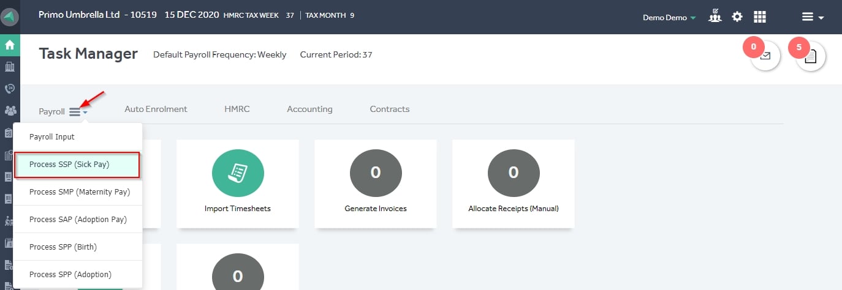
Task: Switch to the HMRC tab
Action: 237,109
